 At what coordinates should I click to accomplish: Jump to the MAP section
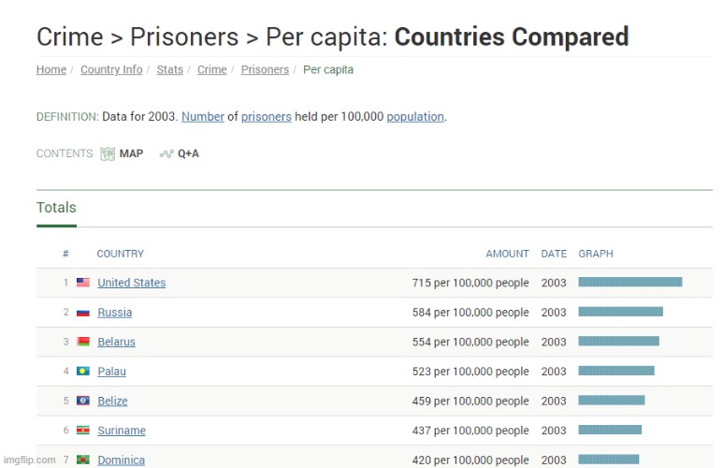point(131,154)
